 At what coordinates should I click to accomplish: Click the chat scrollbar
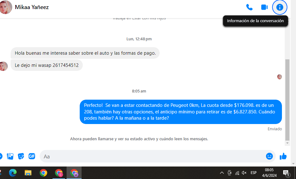point(287,99)
